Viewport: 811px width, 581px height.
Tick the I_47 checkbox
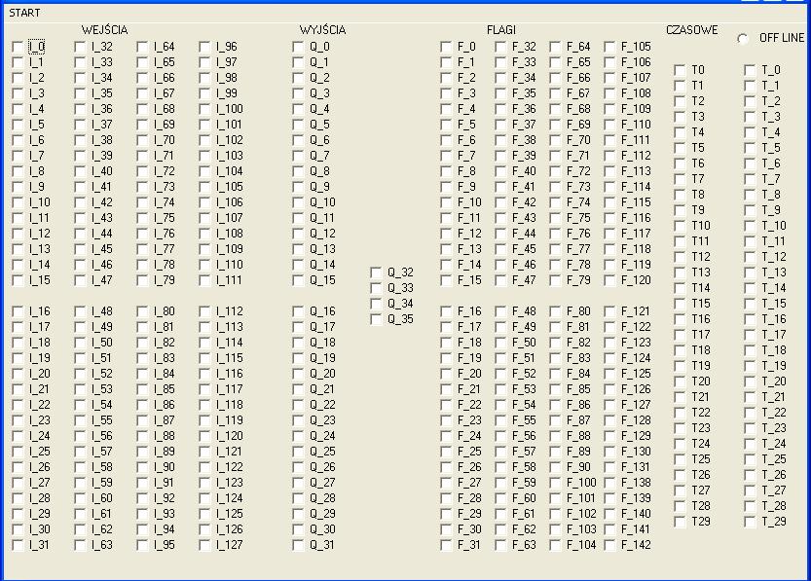point(80,280)
